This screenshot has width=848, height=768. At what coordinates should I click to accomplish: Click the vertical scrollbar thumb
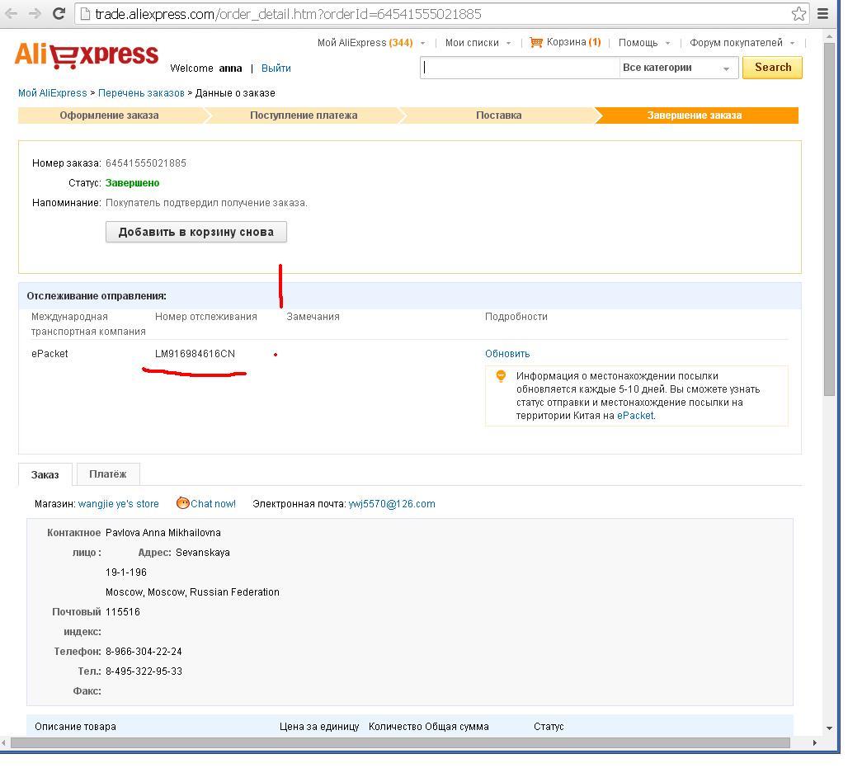tap(829, 219)
